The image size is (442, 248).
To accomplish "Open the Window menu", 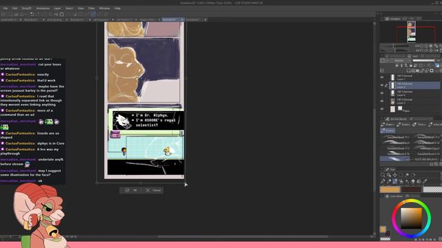I will coord(104,8).
